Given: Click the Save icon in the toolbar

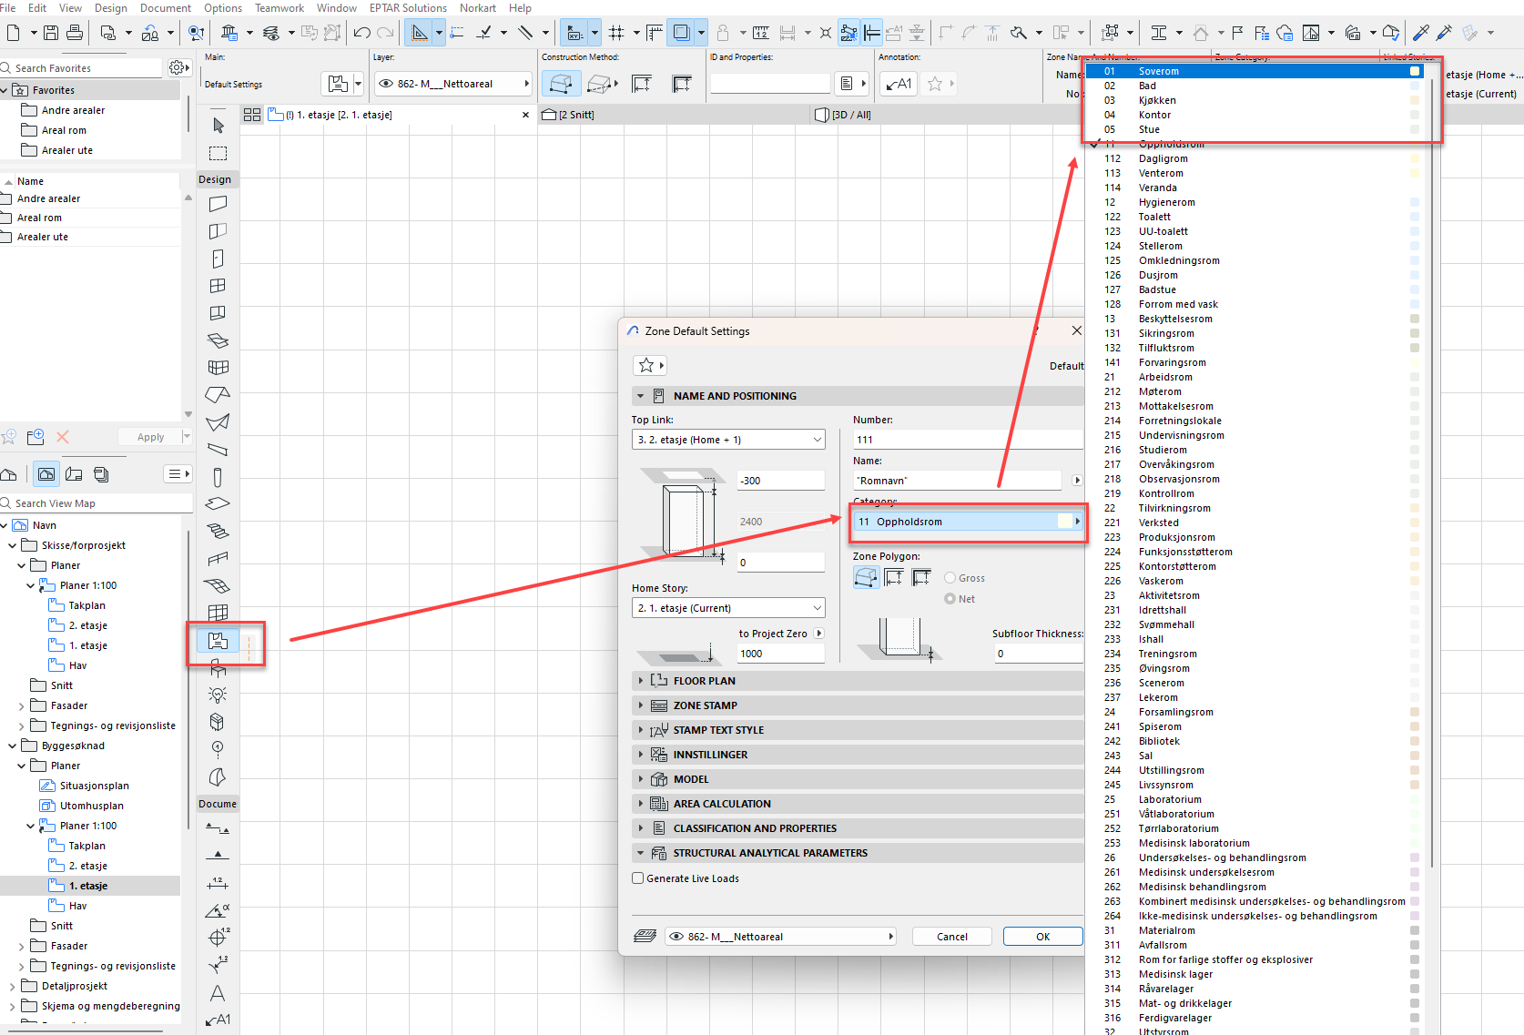Looking at the screenshot, I should [51, 33].
